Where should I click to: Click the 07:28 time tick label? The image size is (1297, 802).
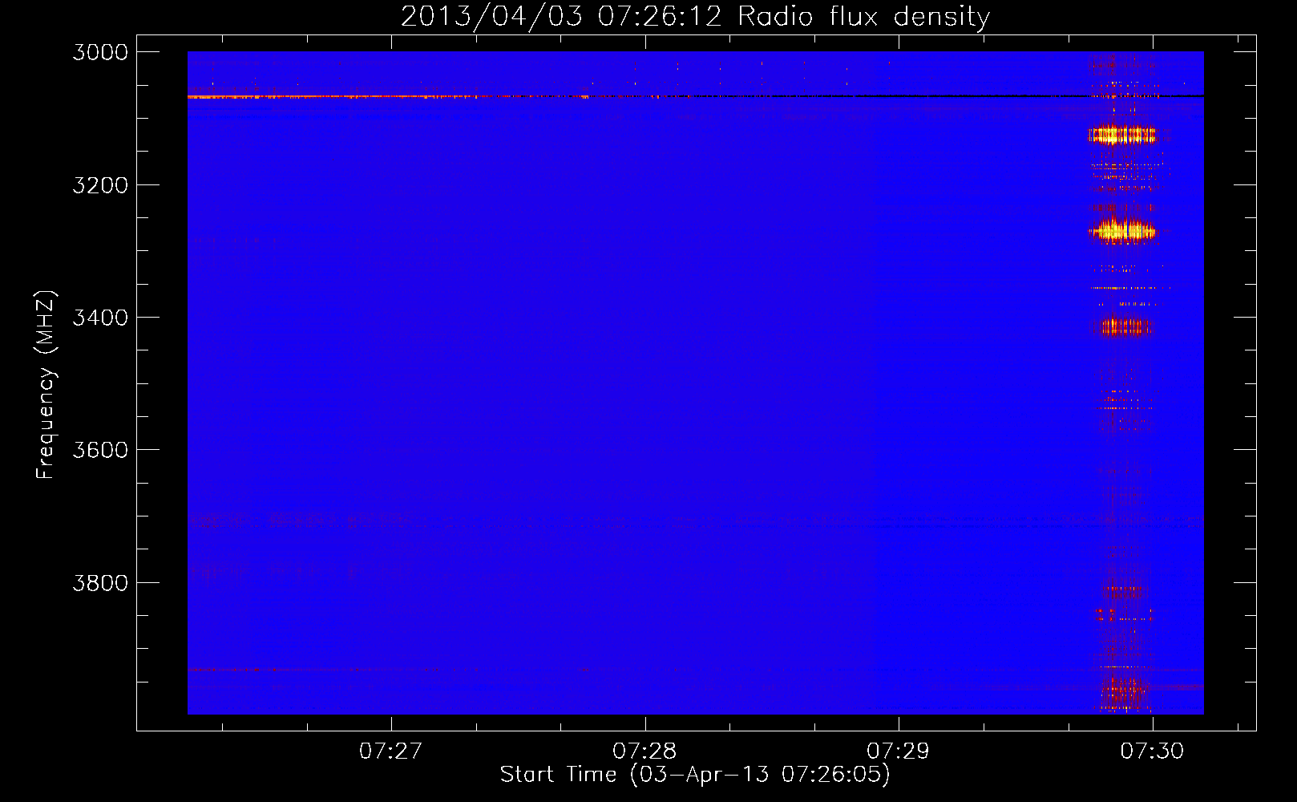[644, 751]
